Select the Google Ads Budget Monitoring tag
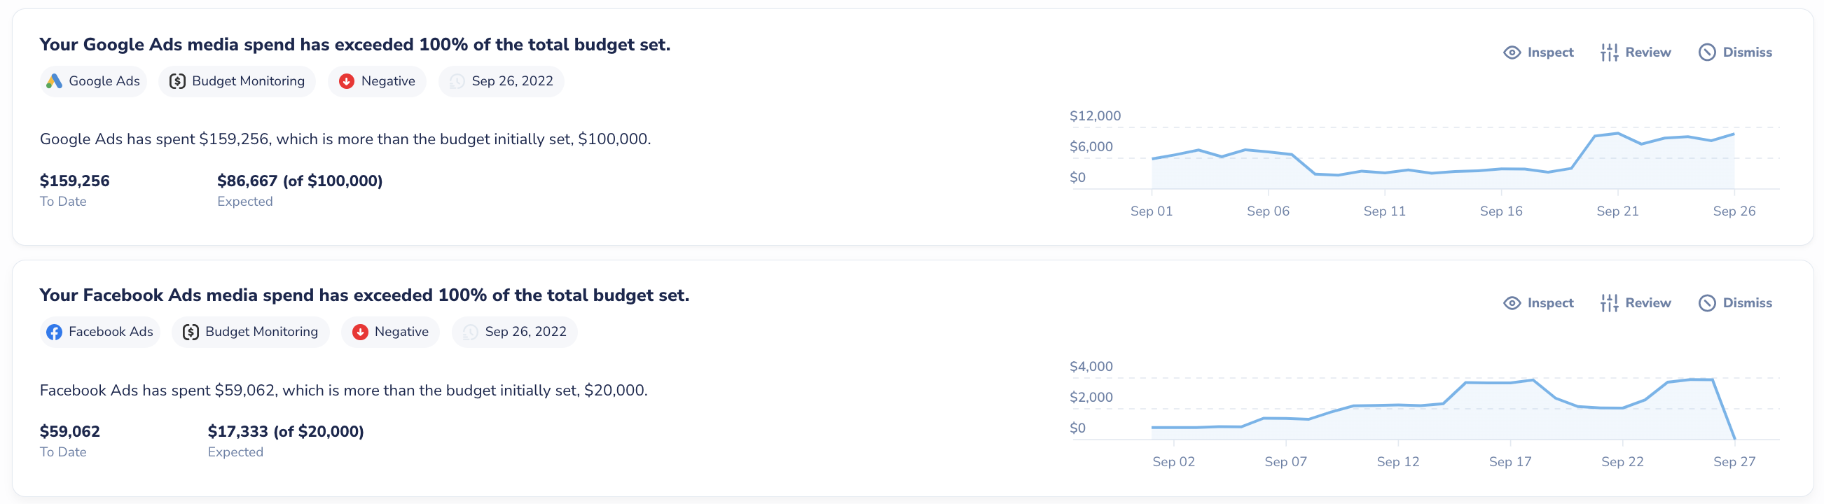 pyautogui.click(x=237, y=81)
